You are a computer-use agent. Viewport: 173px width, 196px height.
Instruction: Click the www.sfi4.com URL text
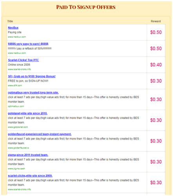tap(15, 85)
